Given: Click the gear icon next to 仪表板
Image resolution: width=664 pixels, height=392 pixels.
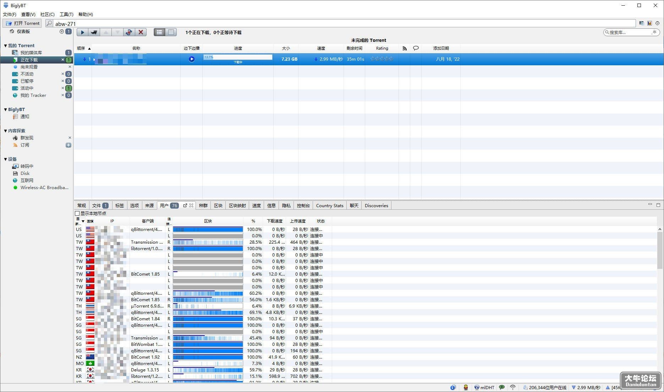Looking at the screenshot, I should [62, 32].
